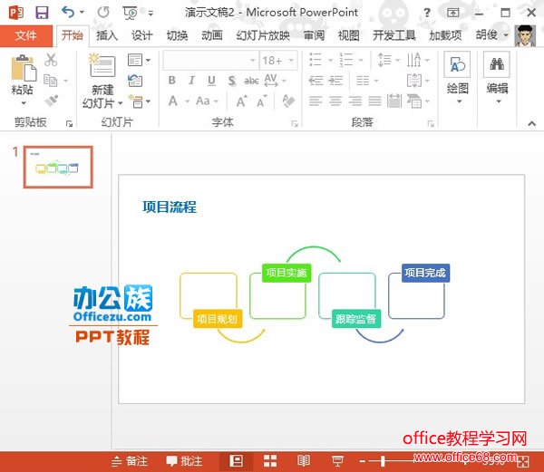Click the user account avatar picture
544x472 pixels.
[525, 35]
